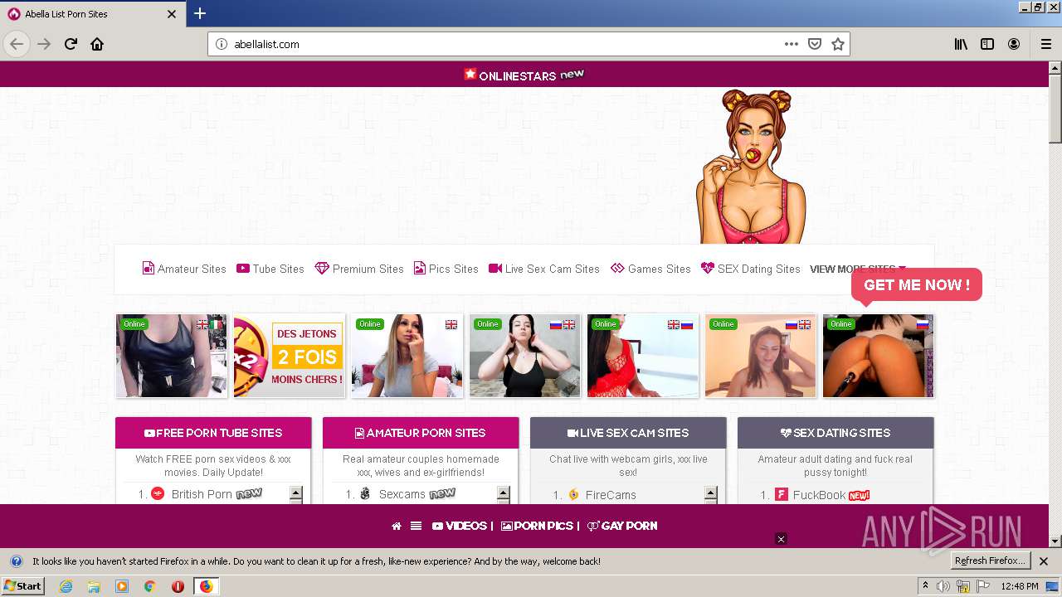Open the page actions three-dot menu
This screenshot has height=597, width=1062.
[792, 44]
